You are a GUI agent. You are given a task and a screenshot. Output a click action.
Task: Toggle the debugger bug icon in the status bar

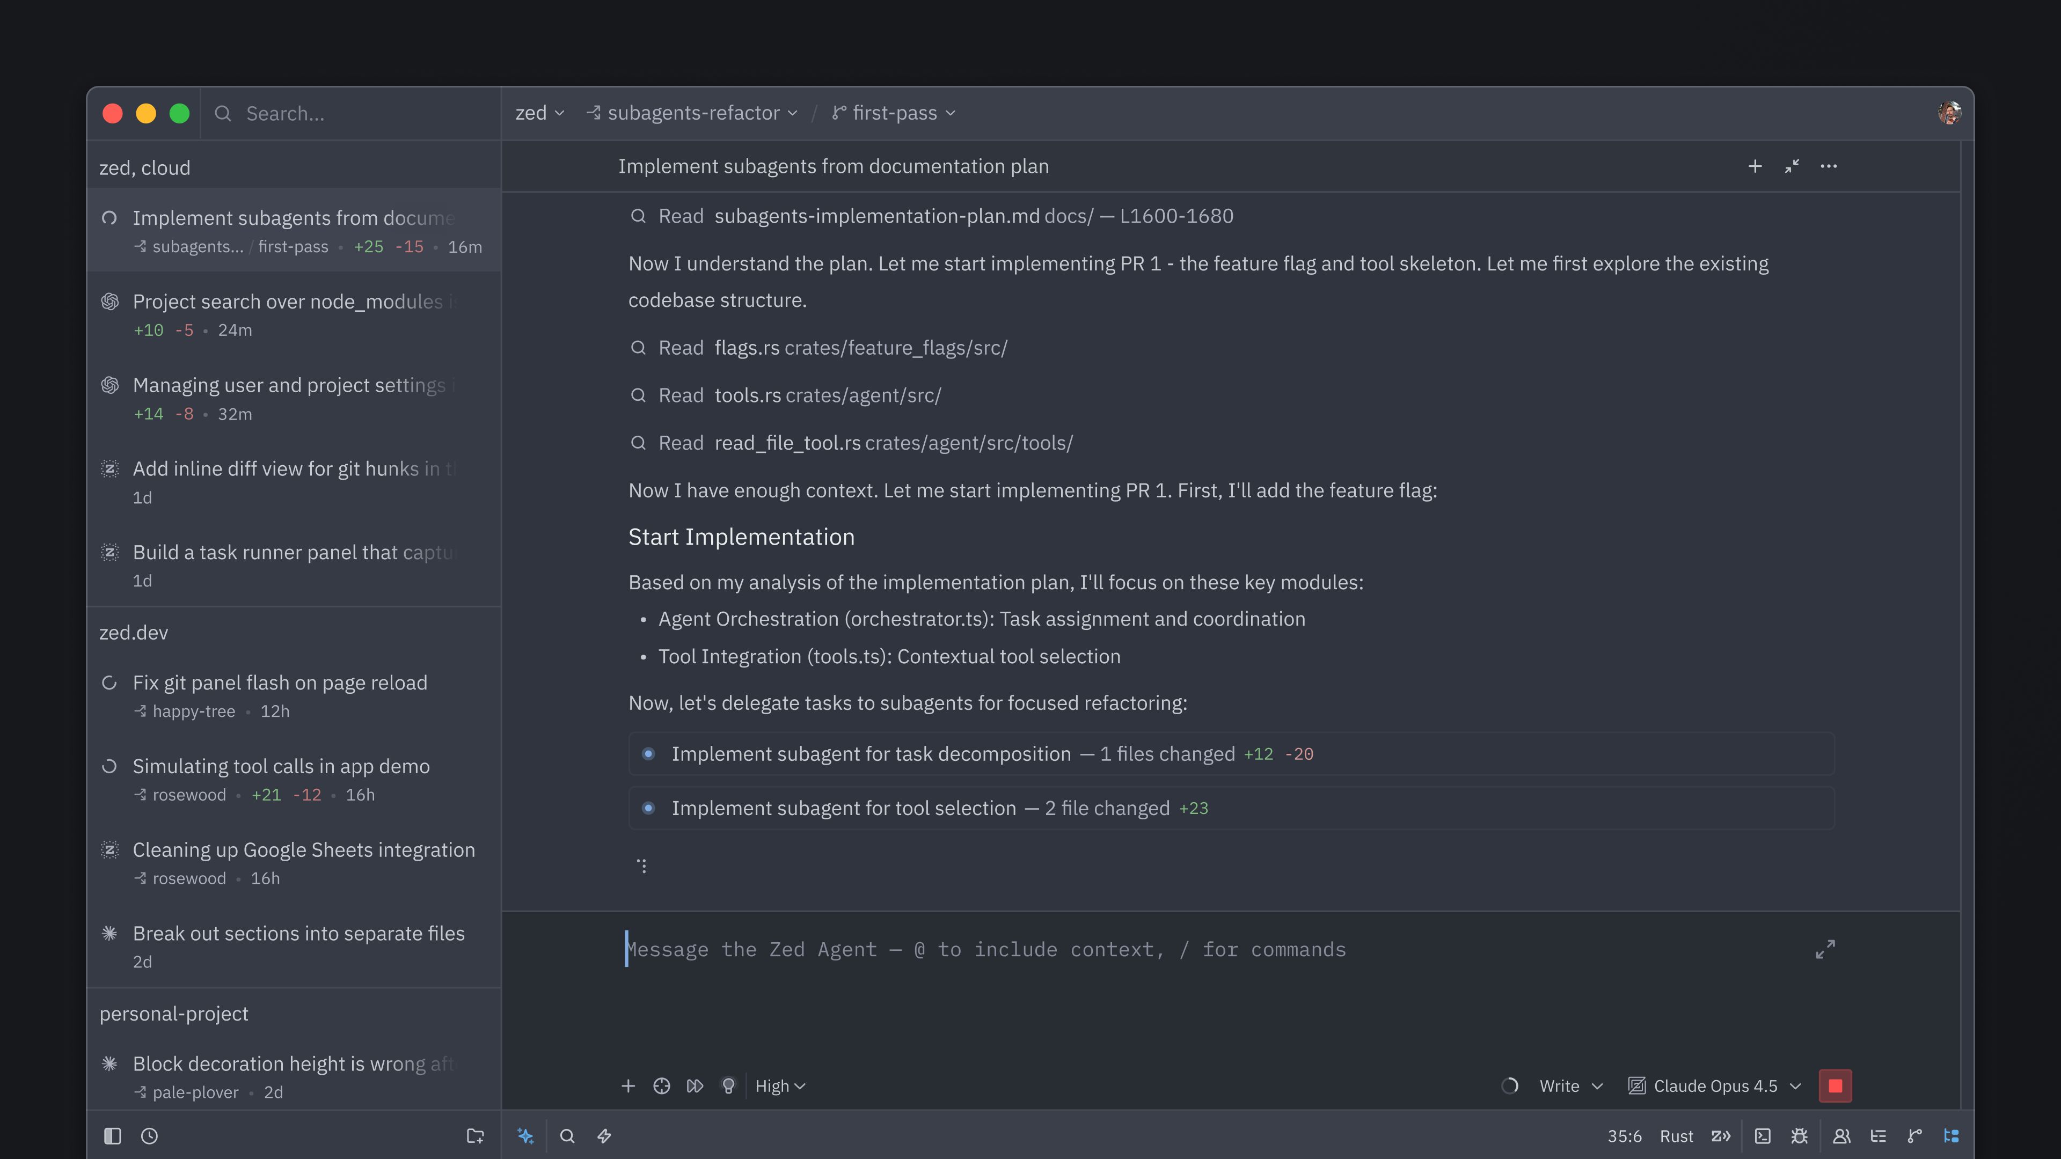click(1800, 1136)
